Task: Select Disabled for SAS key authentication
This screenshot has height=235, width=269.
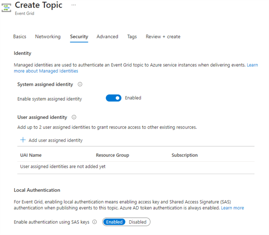Action: [x=137, y=222]
